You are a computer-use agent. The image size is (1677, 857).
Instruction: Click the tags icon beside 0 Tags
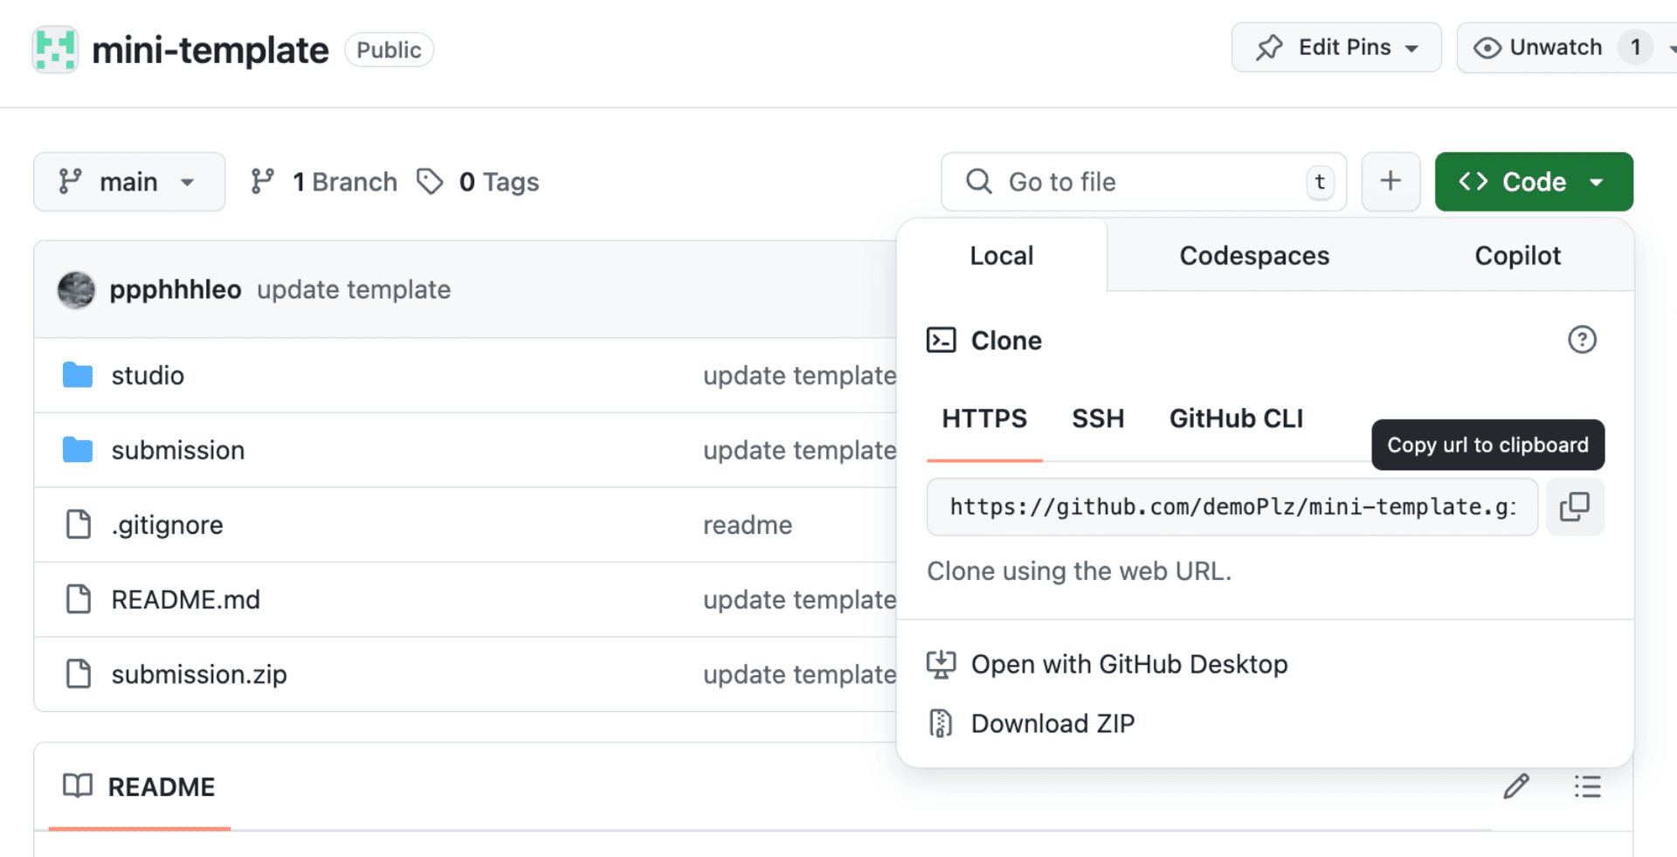pos(430,182)
